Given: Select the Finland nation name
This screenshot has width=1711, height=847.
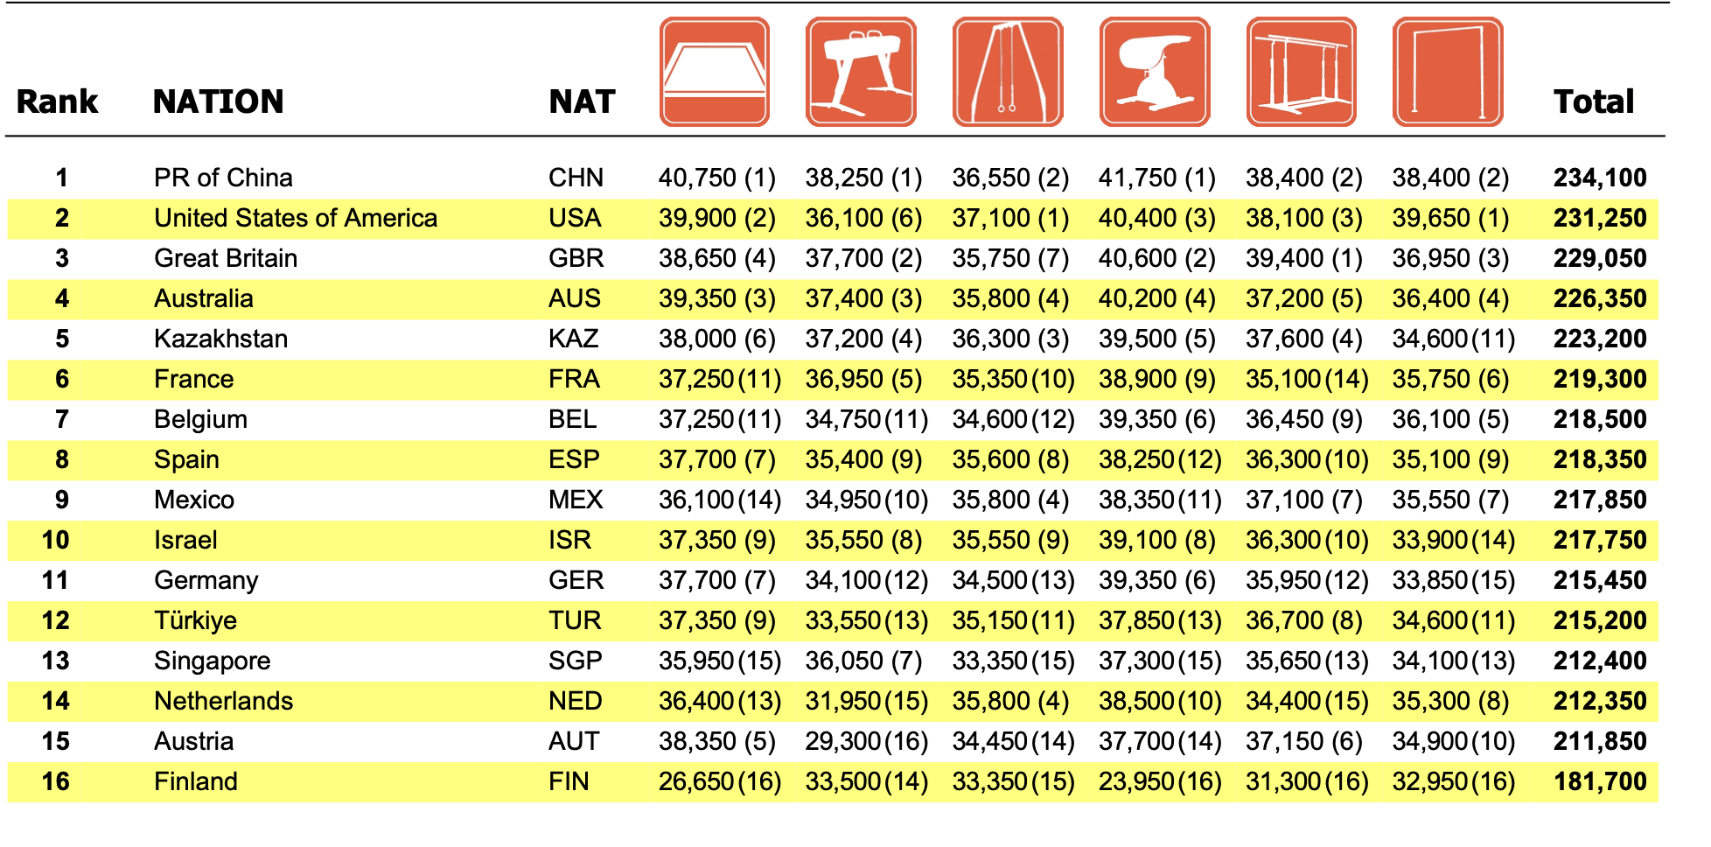Looking at the screenshot, I should tap(196, 781).
